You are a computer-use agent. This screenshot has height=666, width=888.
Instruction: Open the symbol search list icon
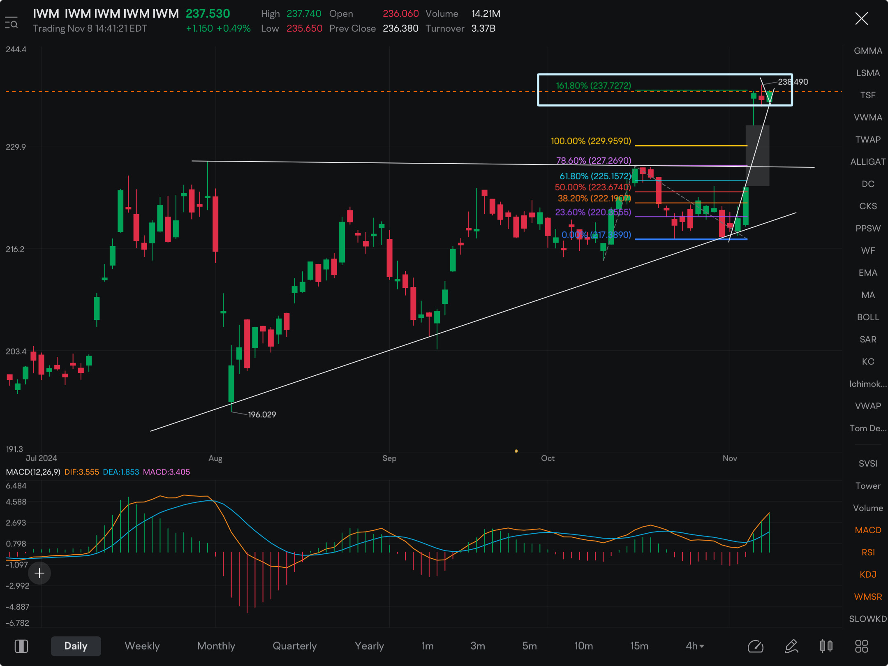(x=11, y=23)
